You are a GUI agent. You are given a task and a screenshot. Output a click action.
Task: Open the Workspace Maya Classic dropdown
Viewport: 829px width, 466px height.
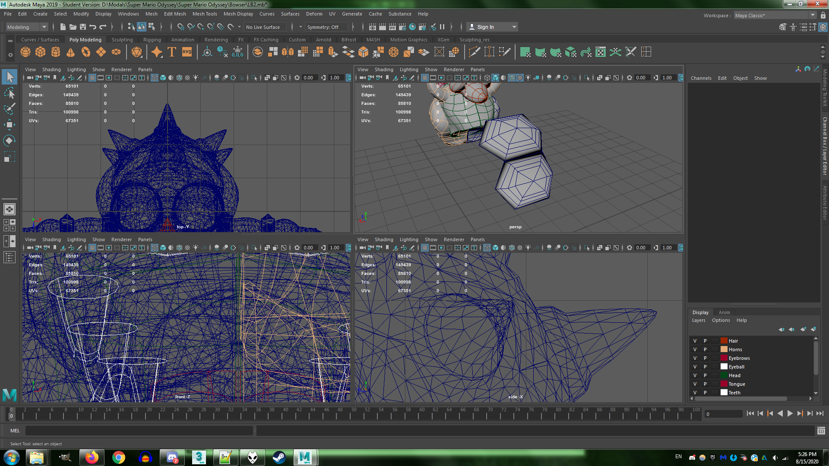[775, 16]
